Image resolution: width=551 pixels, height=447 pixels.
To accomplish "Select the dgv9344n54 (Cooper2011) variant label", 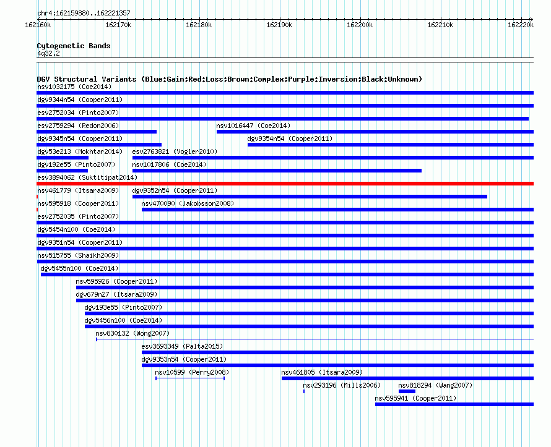I will click(80, 100).
